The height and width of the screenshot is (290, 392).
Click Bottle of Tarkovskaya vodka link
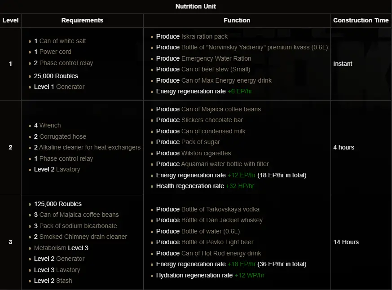click(220, 209)
